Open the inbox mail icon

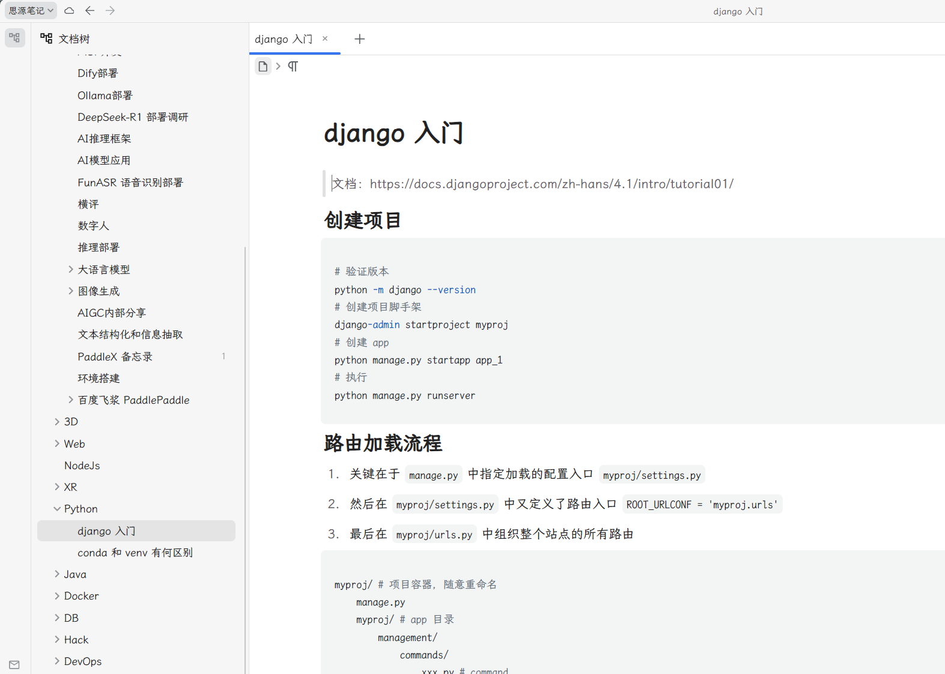[x=14, y=664]
